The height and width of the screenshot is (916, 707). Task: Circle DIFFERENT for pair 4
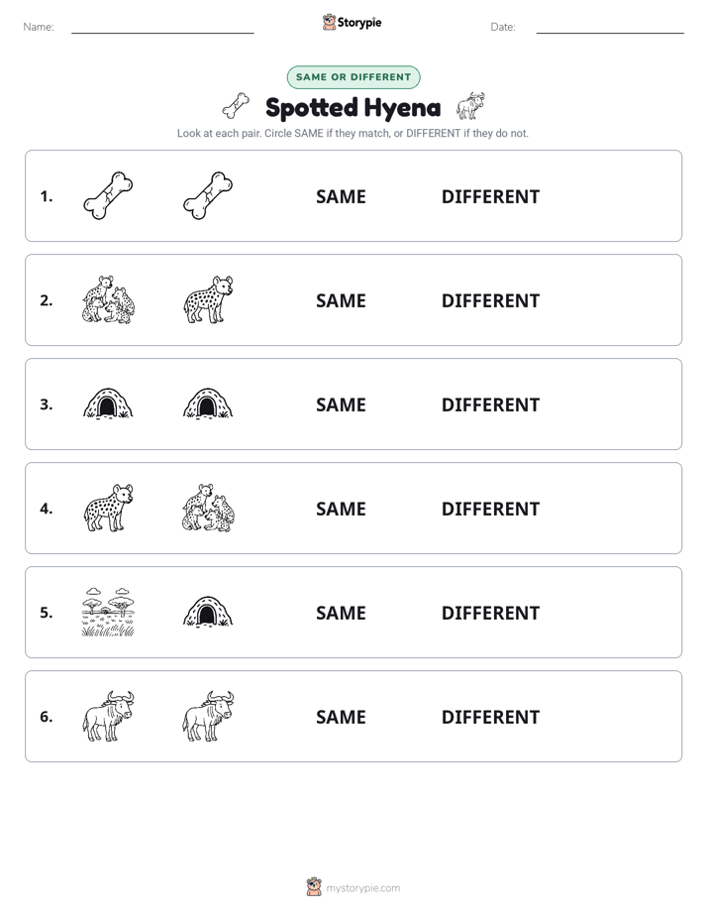[490, 509]
